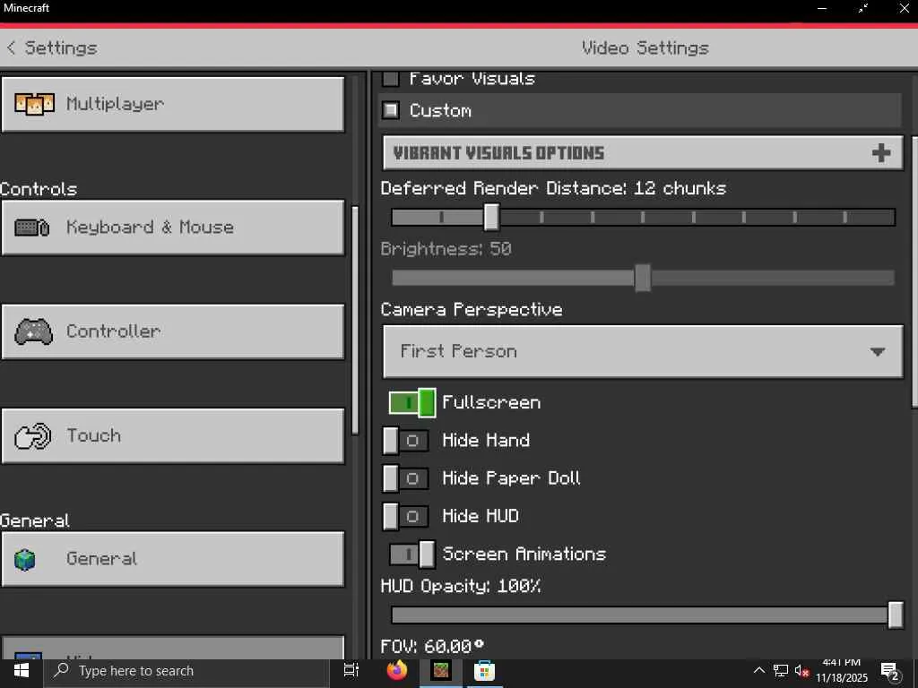This screenshot has width=918, height=688.
Task: Click the gamepad controller icon
Action: (33, 331)
